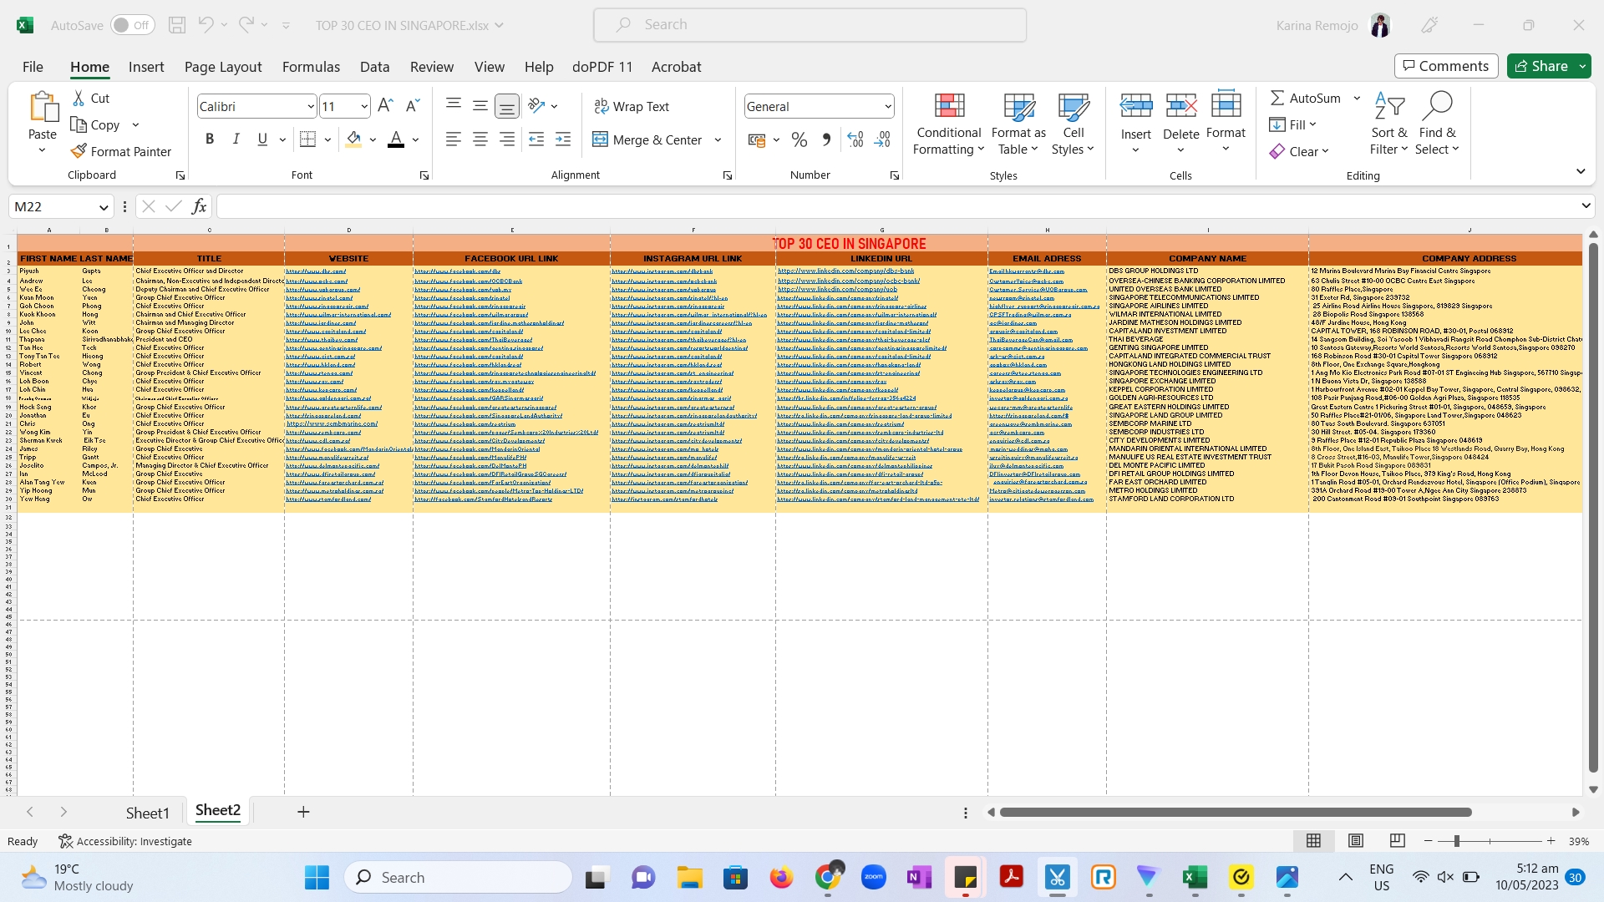
Task: Open Windows Start menu
Action: coord(317,878)
